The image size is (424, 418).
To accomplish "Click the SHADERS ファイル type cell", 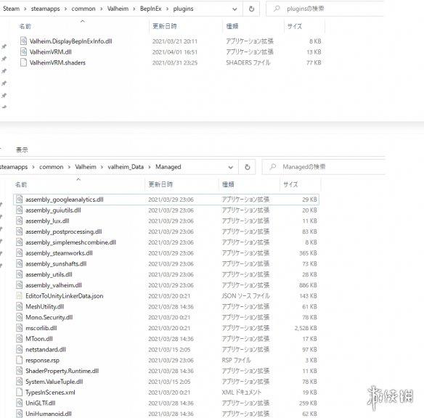I will pyautogui.click(x=248, y=62).
